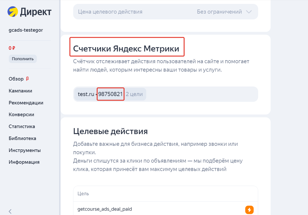Viewport: 308px width, 215px height.
Task: Click the 'Цена целевого действия' label
Action: (110, 12)
